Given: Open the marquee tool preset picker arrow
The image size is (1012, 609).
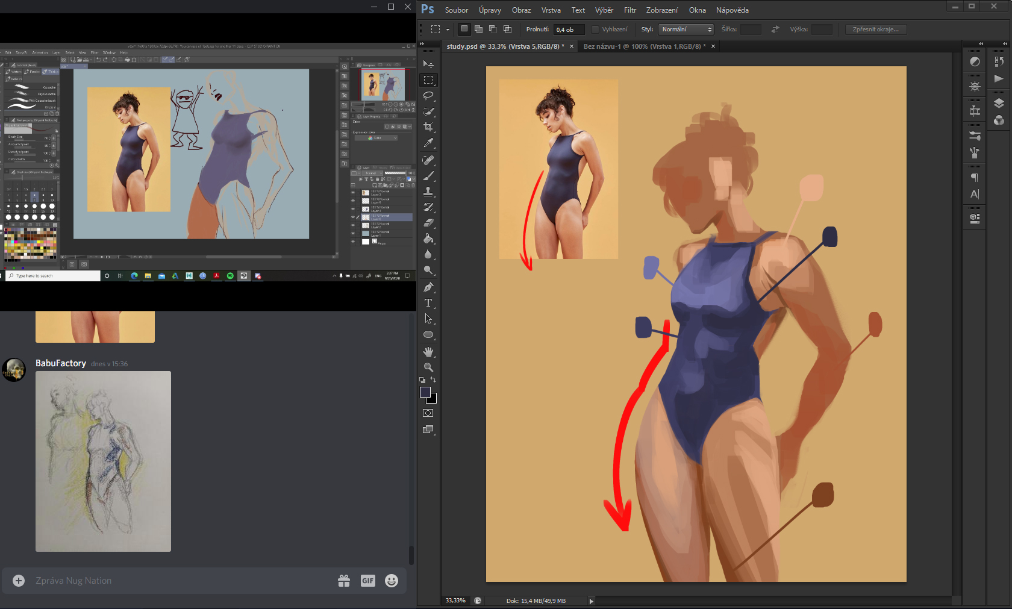Looking at the screenshot, I should pos(448,30).
